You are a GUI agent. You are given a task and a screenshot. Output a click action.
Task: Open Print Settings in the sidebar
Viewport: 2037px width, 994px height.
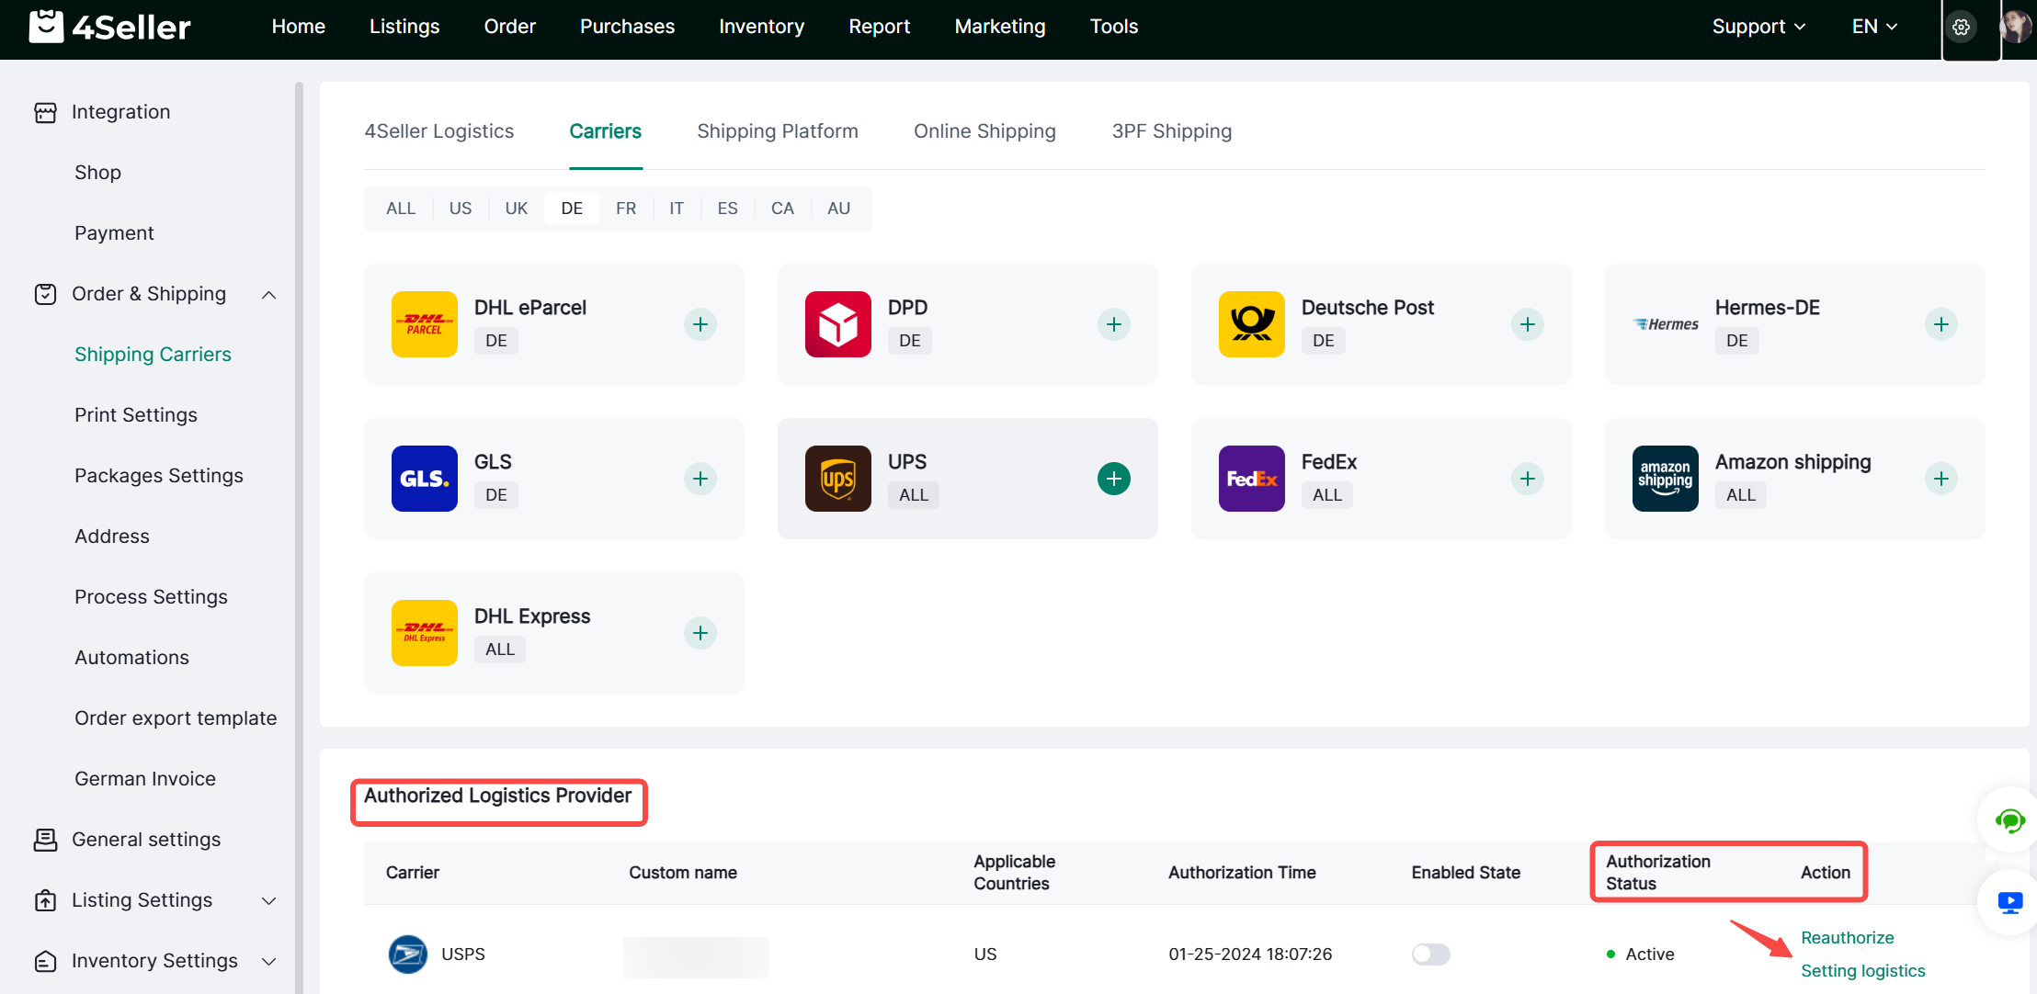pos(136,415)
